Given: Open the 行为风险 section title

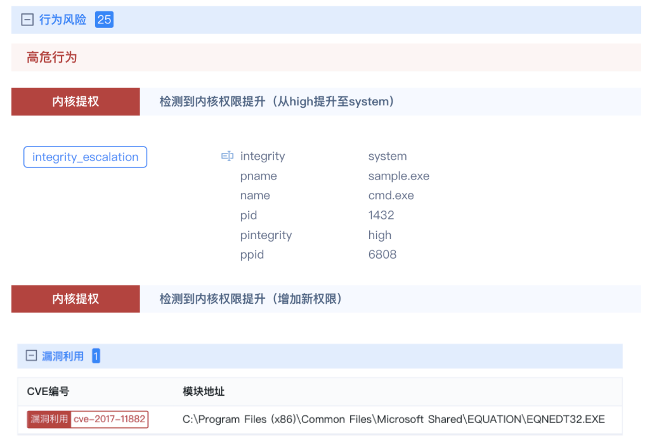Looking at the screenshot, I should [x=63, y=20].
